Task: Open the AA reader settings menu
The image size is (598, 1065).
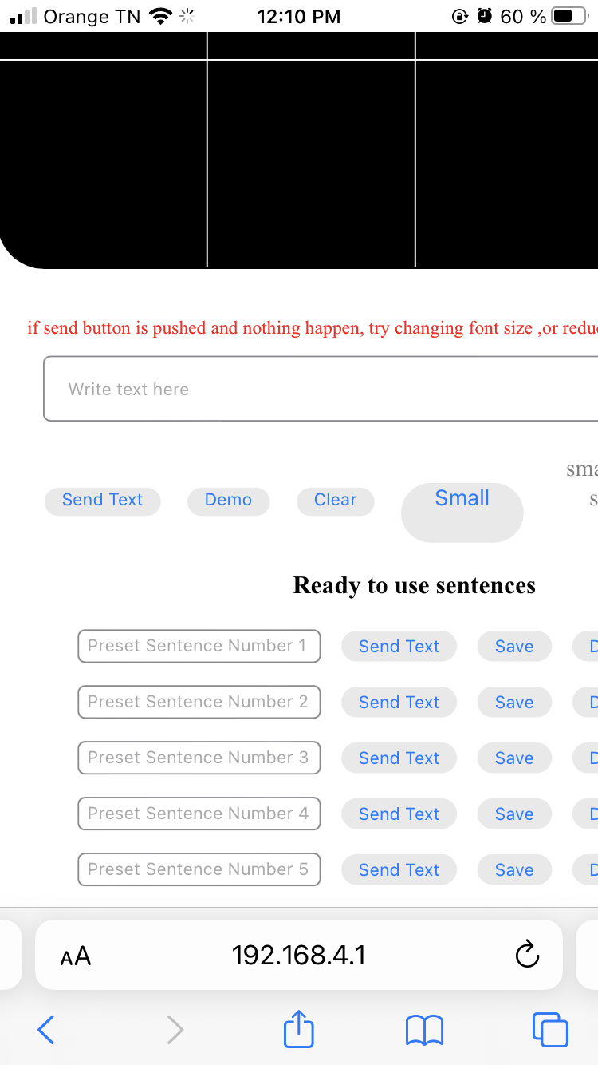Action: click(76, 956)
